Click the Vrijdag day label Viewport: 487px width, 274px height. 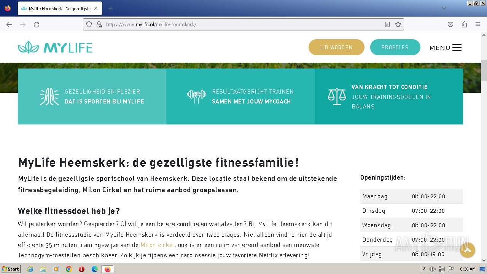pyautogui.click(x=372, y=254)
